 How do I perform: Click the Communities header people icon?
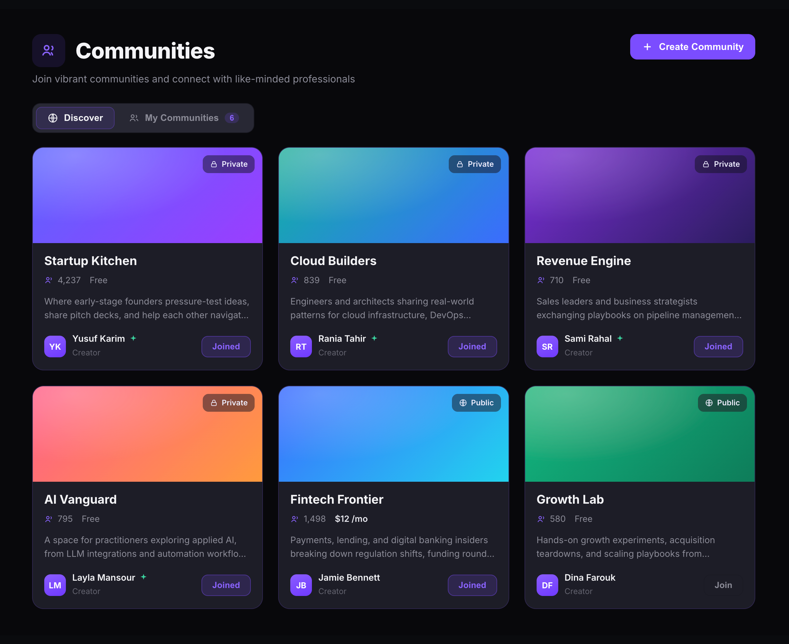tap(49, 51)
